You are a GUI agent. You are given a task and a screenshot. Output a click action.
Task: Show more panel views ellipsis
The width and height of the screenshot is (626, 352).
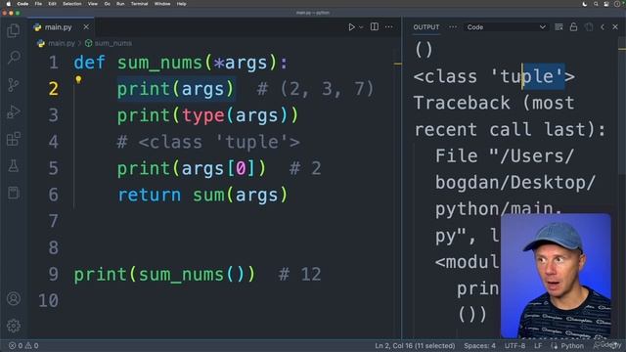(453, 27)
